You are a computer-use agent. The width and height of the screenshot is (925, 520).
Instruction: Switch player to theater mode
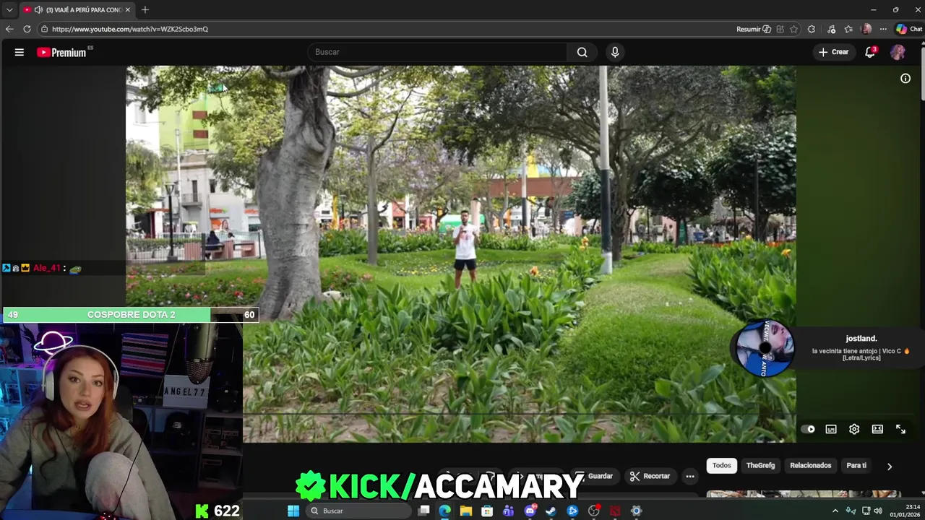pyautogui.click(x=877, y=429)
